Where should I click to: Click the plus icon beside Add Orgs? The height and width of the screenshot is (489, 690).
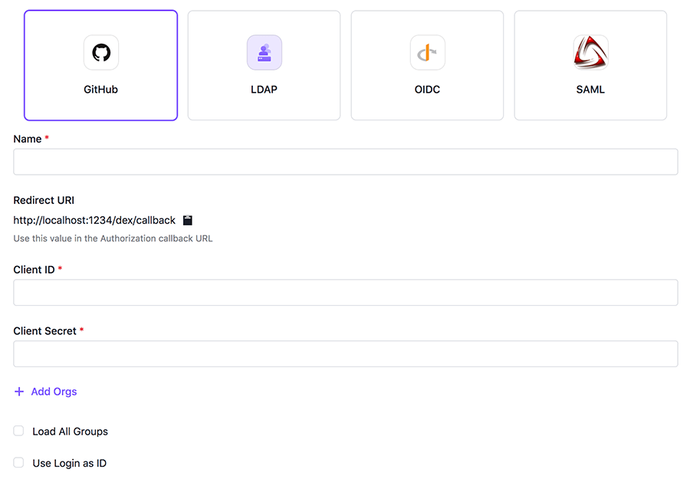(19, 392)
